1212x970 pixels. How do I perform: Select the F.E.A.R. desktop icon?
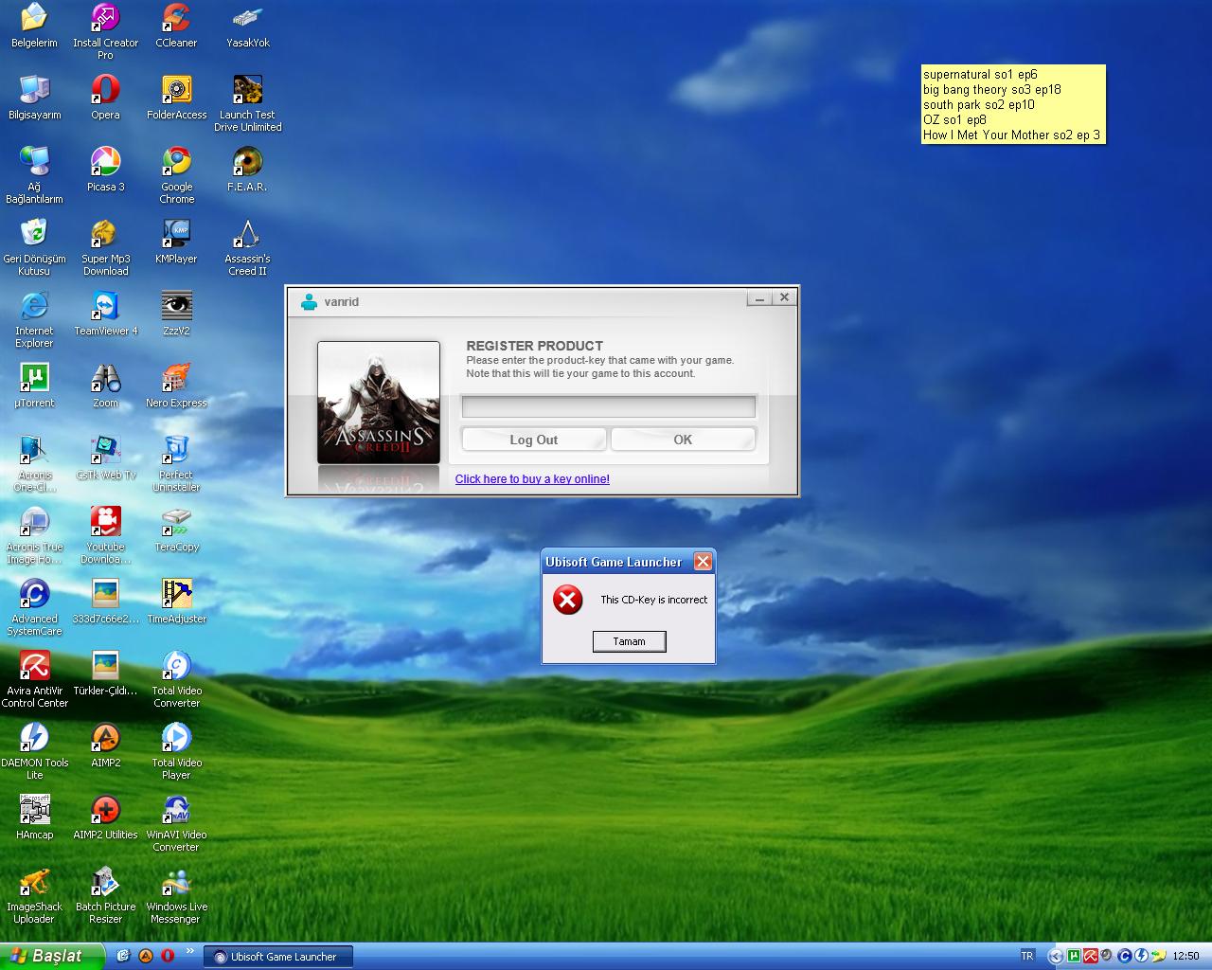tap(247, 170)
